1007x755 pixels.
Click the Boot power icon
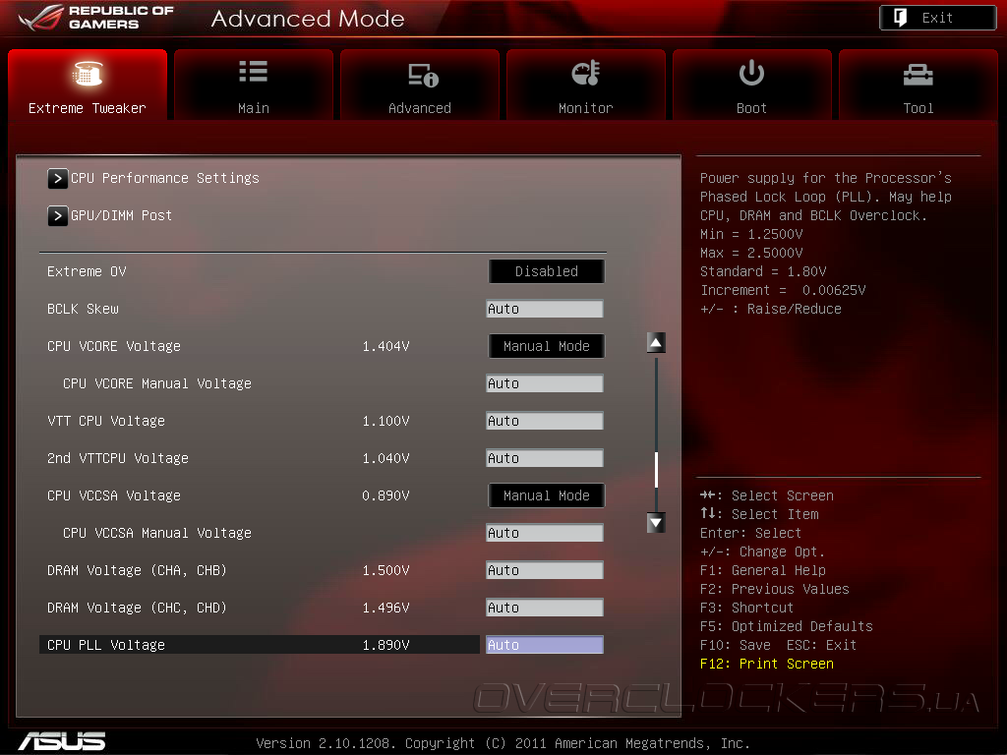click(x=751, y=73)
